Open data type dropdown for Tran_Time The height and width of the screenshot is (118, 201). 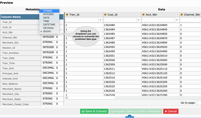coord(50,63)
